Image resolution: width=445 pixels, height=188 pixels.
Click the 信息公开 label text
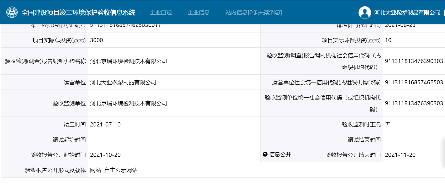tap(280, 154)
